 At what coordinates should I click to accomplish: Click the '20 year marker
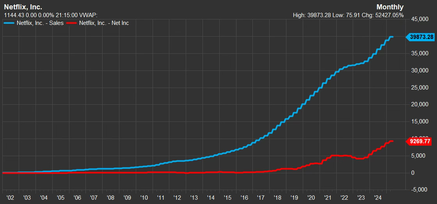[x=311, y=198]
